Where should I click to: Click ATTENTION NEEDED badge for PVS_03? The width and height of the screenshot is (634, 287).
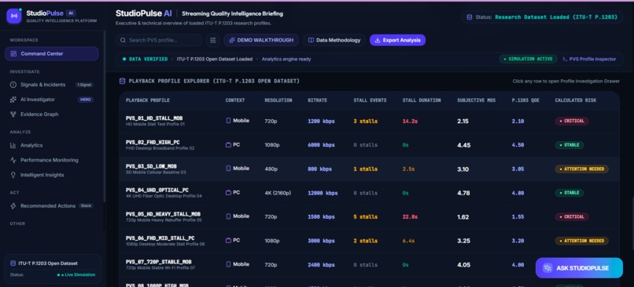(581, 169)
